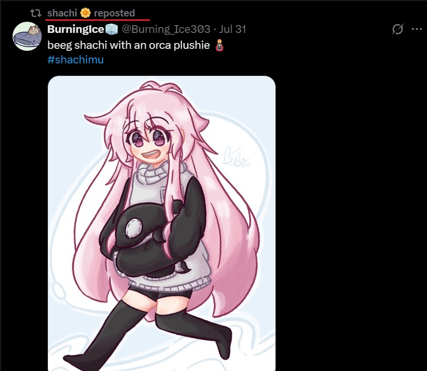
Task: Click the flower emoji beside shachi
Action: 85,13
